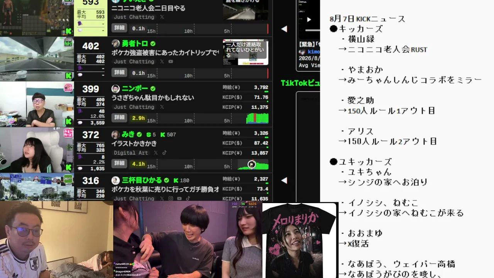
Task: Open みき's webcam stream preview
Action: click(37, 150)
